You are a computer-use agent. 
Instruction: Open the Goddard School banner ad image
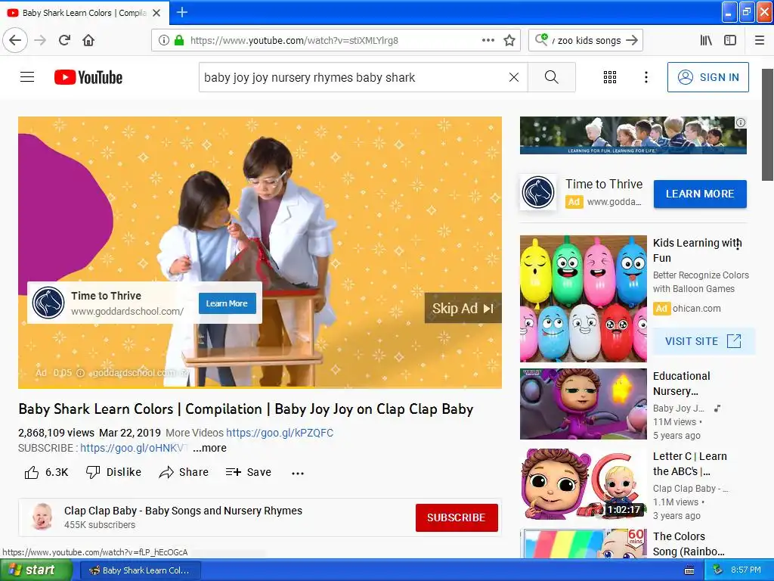(x=633, y=135)
